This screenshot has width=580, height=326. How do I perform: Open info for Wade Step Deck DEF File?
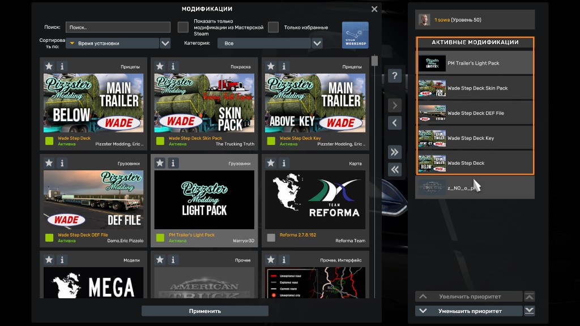pos(62,163)
